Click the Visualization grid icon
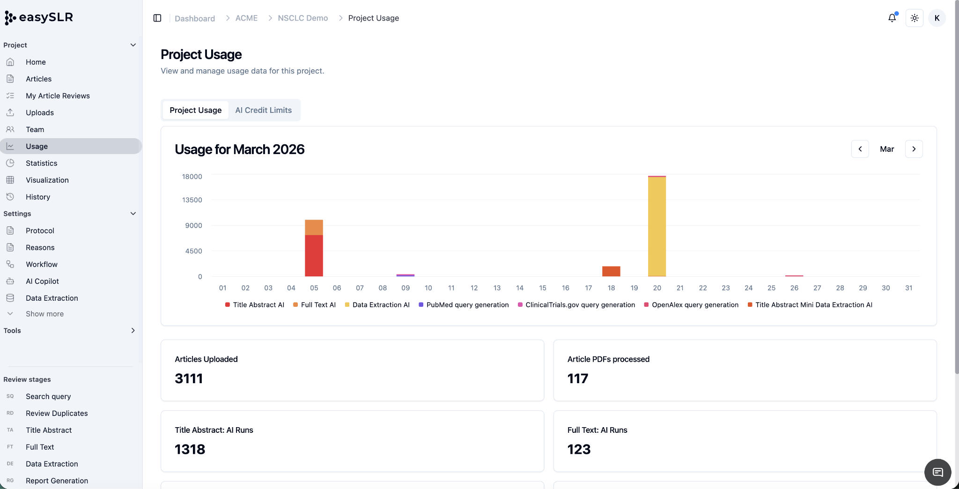The height and width of the screenshot is (489, 959). coord(10,180)
